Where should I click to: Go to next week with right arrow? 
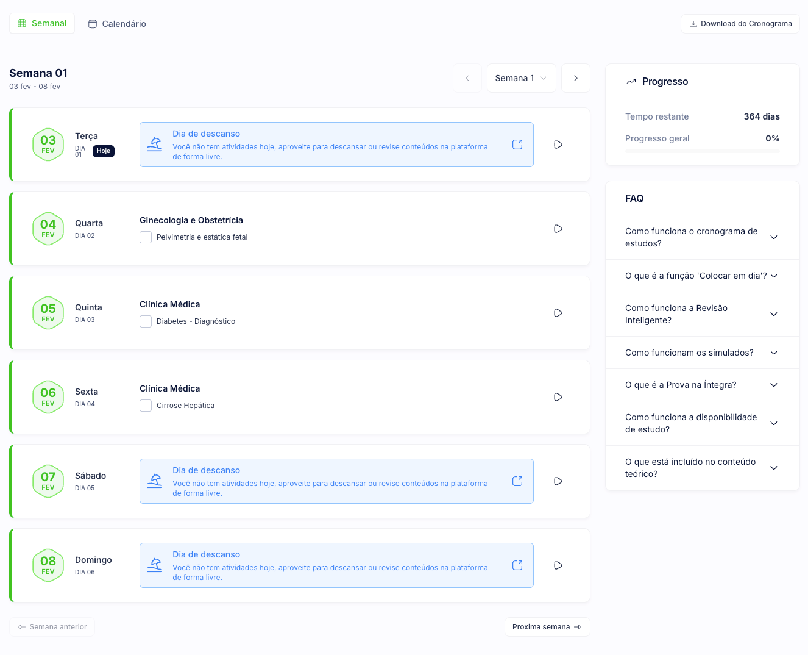[x=575, y=78]
